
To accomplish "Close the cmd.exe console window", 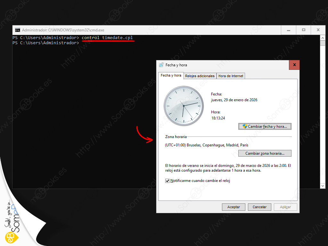I will point(318,30).
